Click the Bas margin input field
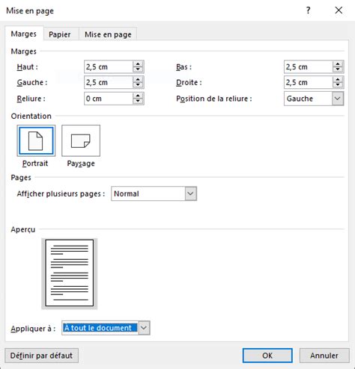355x369 pixels. tap(309, 66)
